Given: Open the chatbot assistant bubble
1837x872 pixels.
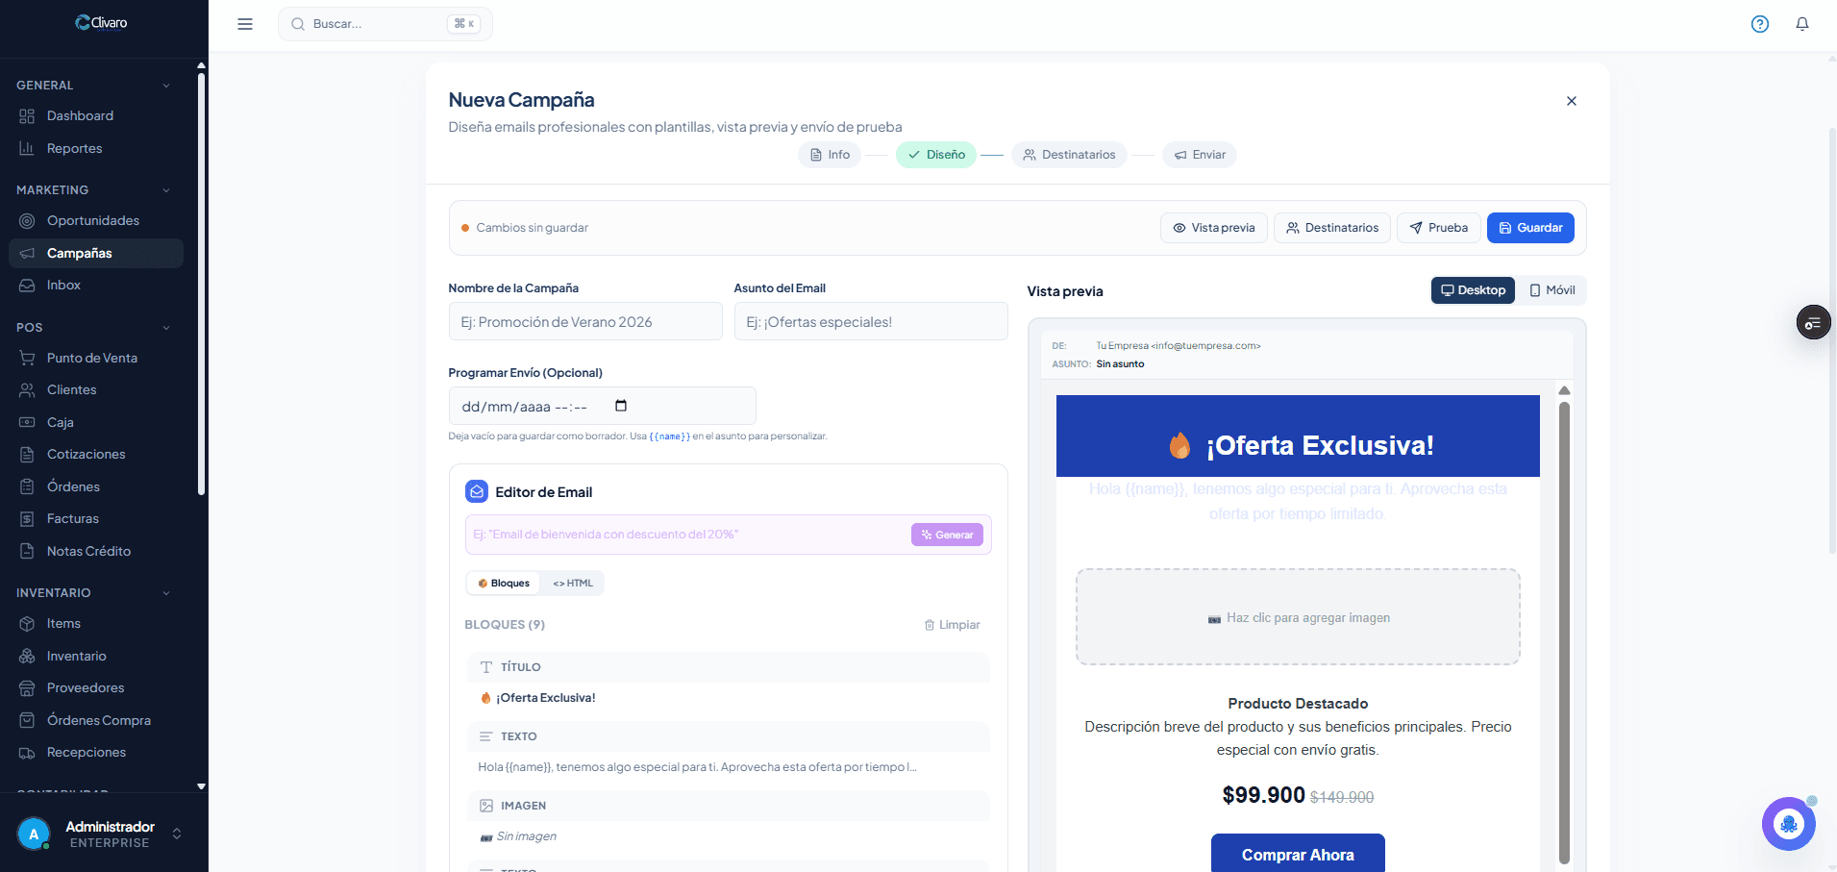Looking at the screenshot, I should click(x=1788, y=824).
